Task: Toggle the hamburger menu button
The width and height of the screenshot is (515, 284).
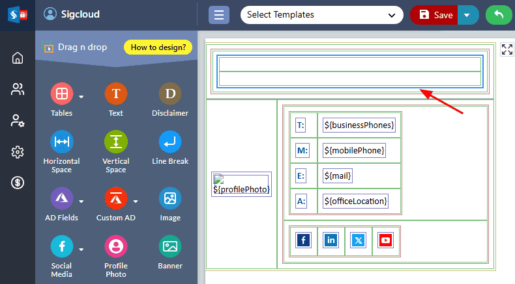Action: click(219, 15)
